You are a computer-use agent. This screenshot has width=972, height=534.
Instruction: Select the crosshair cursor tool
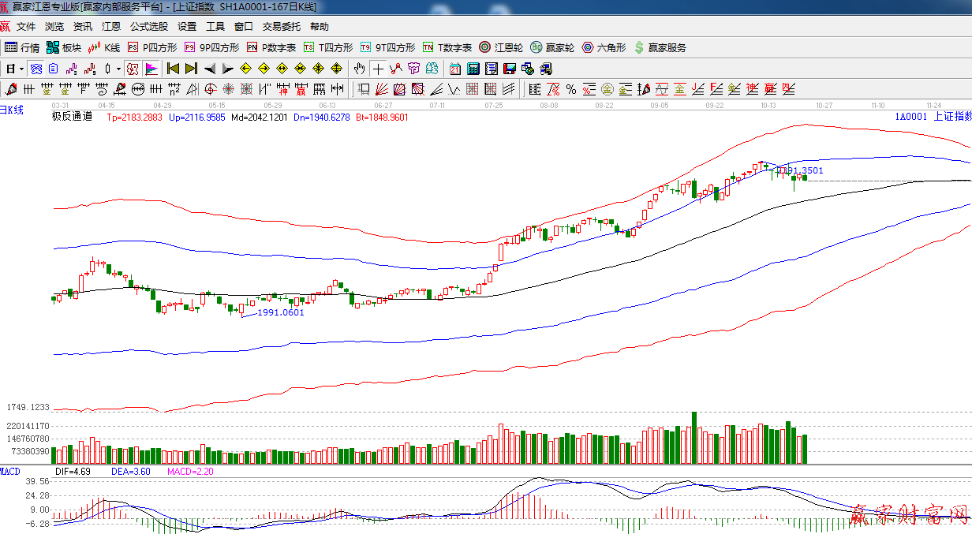point(379,69)
